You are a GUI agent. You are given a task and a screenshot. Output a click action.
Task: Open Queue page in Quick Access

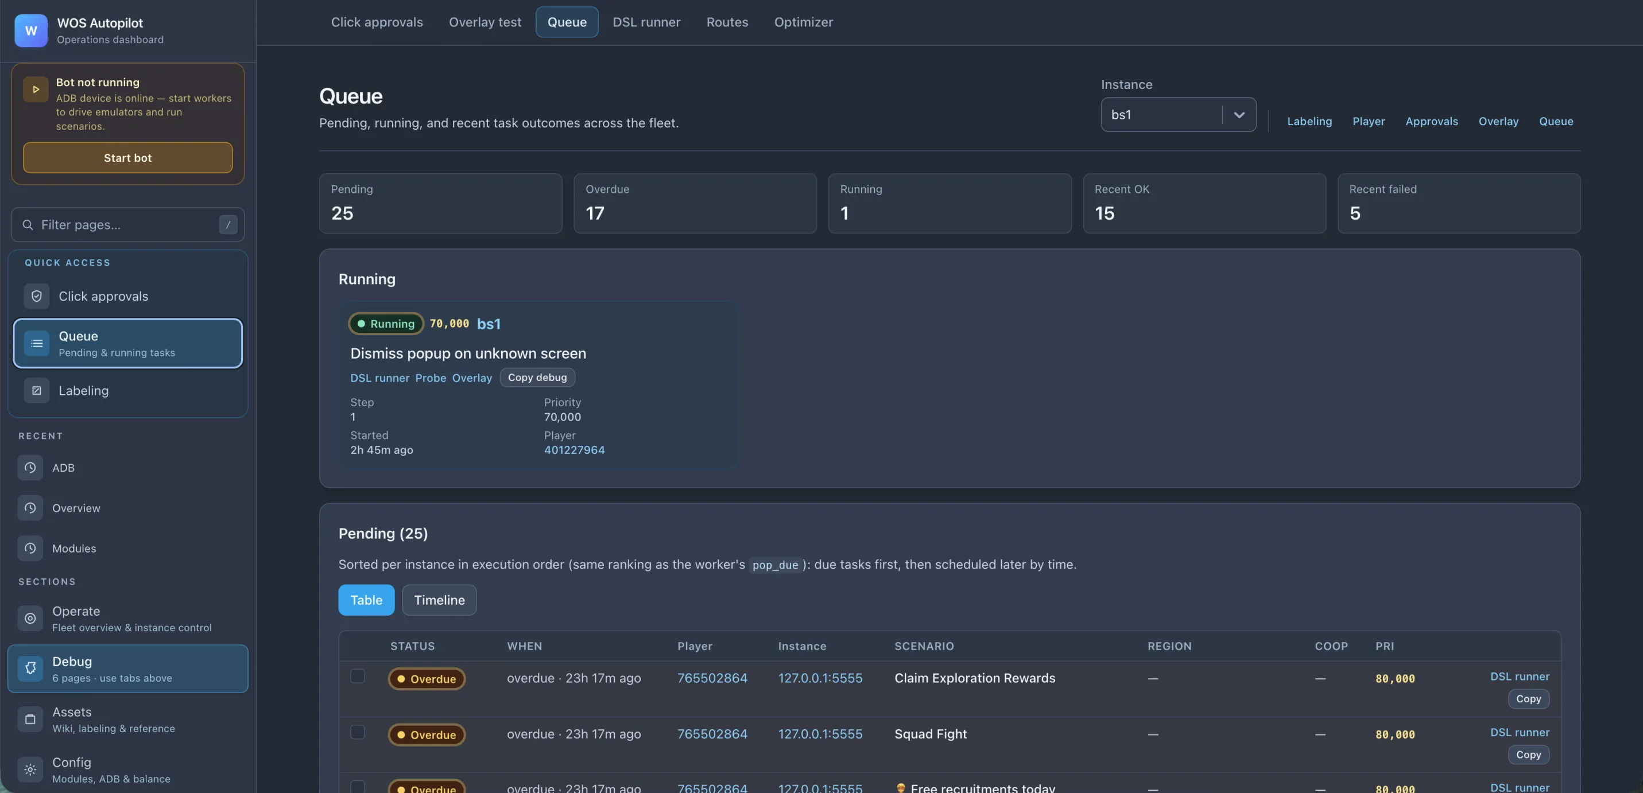[127, 344]
